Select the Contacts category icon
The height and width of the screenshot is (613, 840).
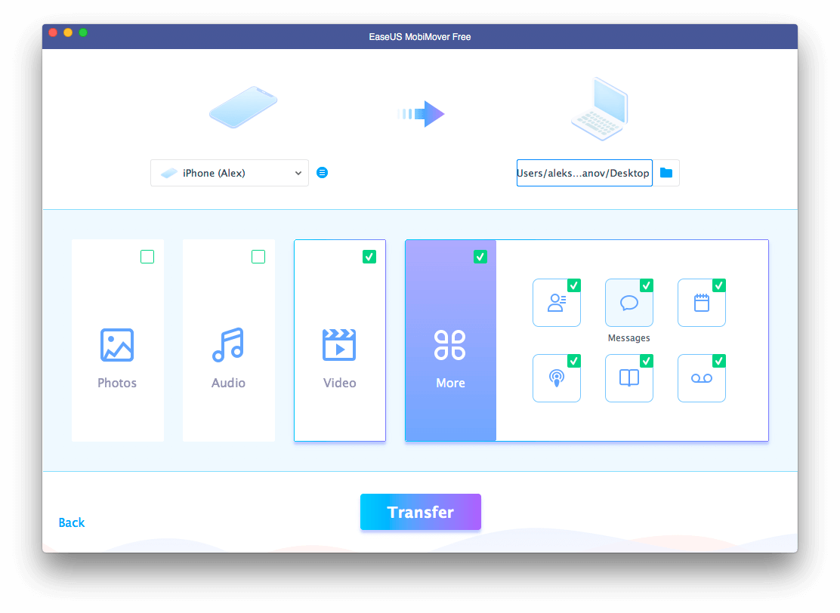coord(557,303)
